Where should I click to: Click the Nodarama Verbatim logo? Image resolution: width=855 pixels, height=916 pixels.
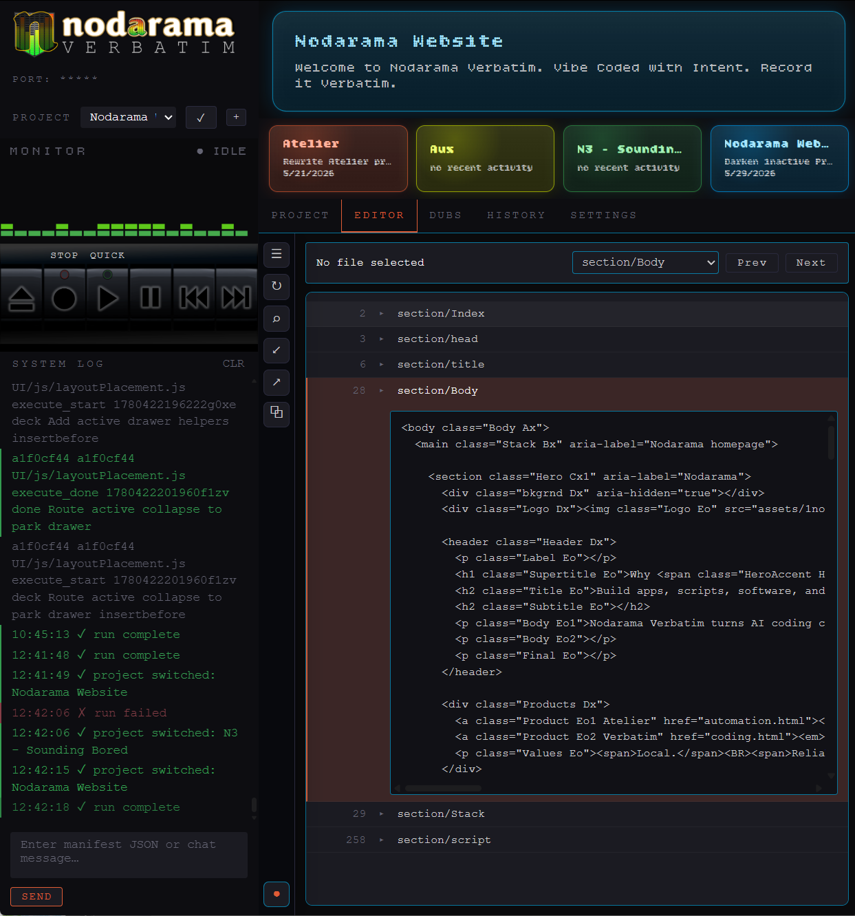pyautogui.click(x=125, y=32)
